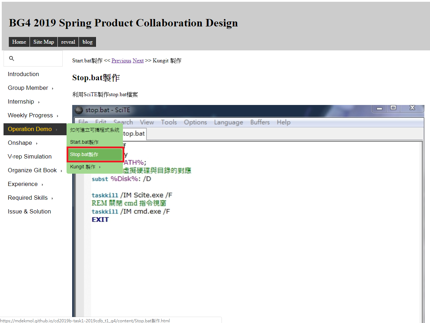This screenshot has width=430, height=323.
Task: Go to the blog page
Action: (x=87, y=42)
